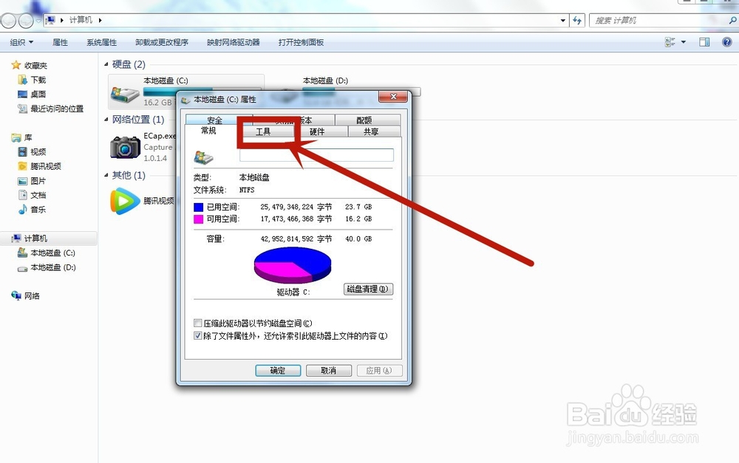This screenshot has width=739, height=463.
Task: Click System Properties (系统属性) in toolbar
Action: (101, 42)
